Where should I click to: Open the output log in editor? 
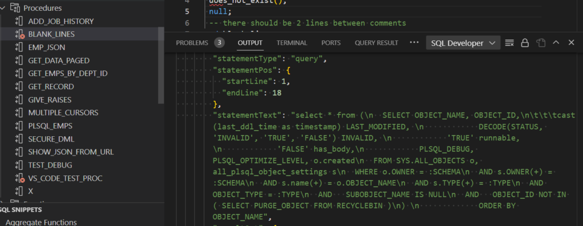[541, 43]
